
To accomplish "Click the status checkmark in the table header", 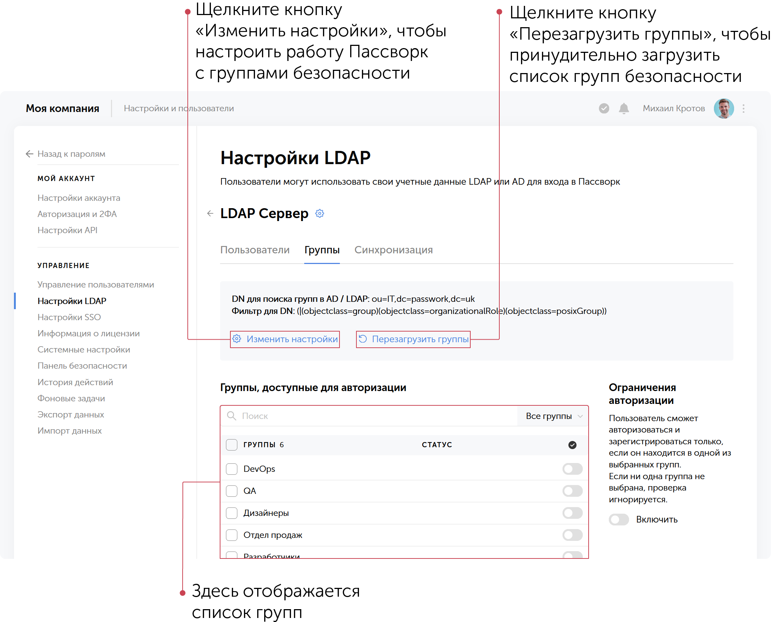I will (572, 445).
